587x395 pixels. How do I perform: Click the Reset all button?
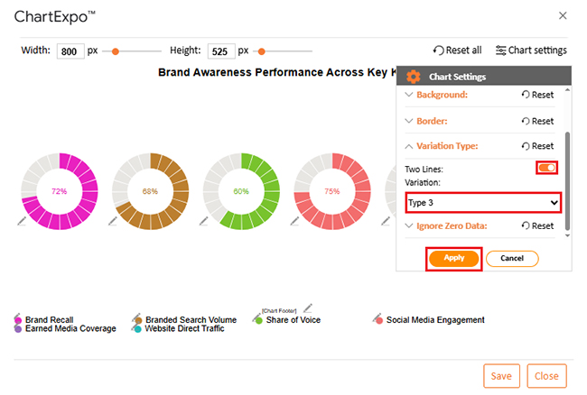(x=457, y=51)
